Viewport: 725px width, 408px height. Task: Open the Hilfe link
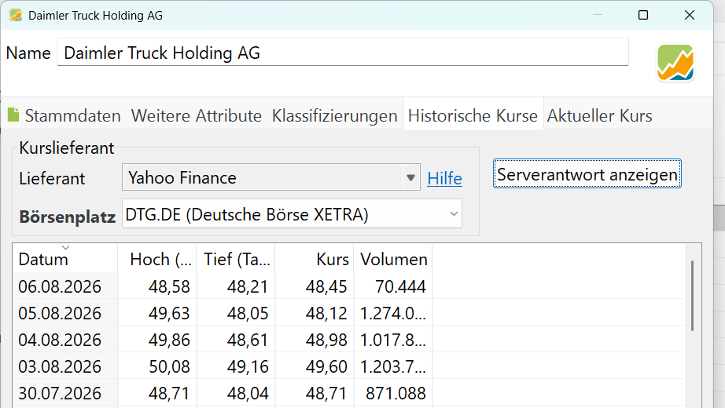[444, 178]
